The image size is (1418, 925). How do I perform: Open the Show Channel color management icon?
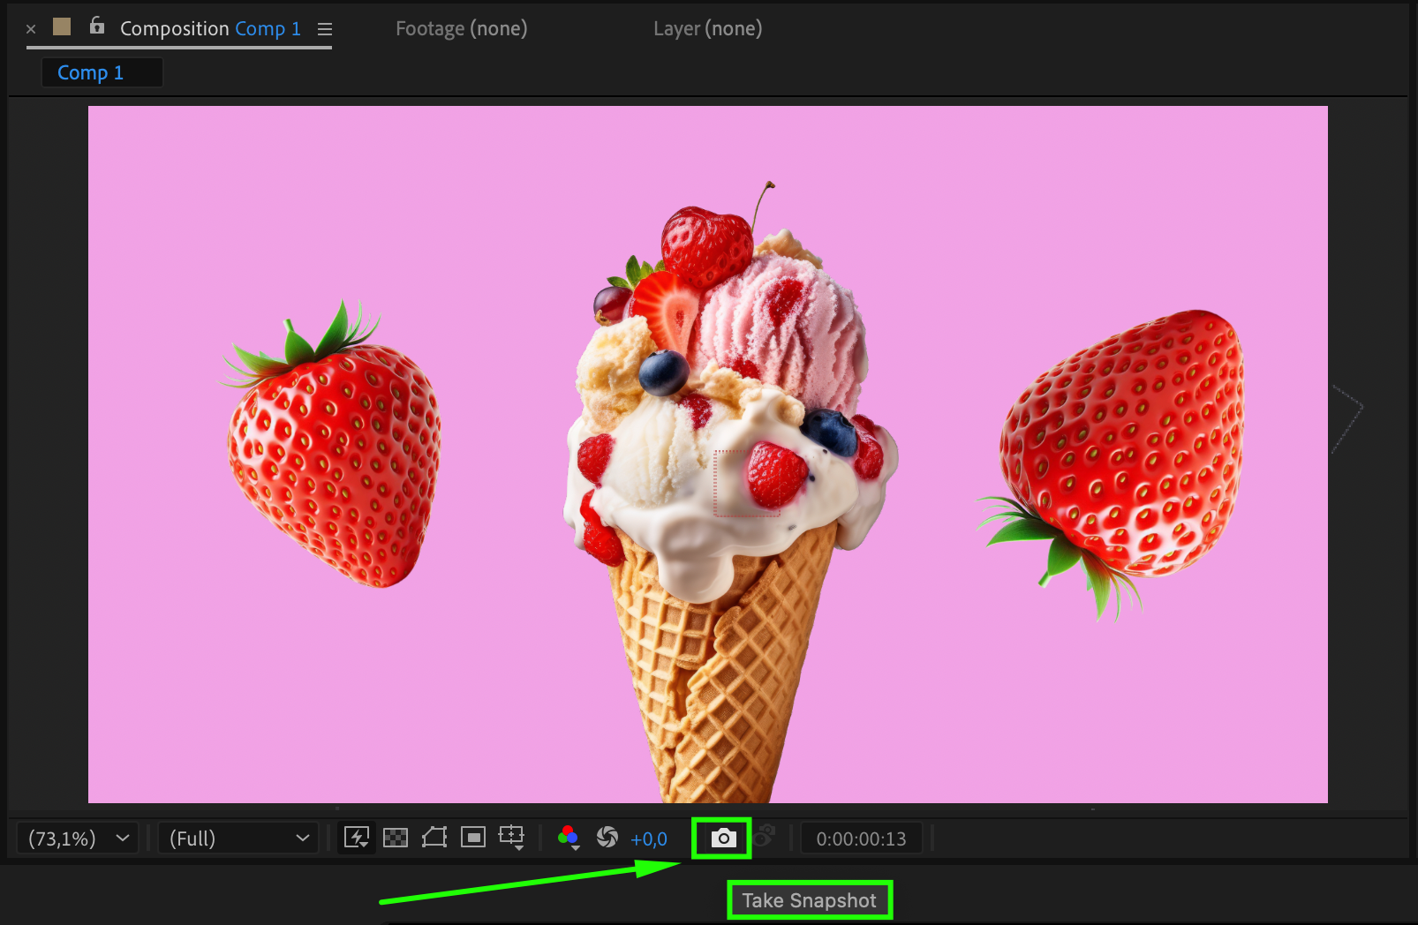pos(568,837)
